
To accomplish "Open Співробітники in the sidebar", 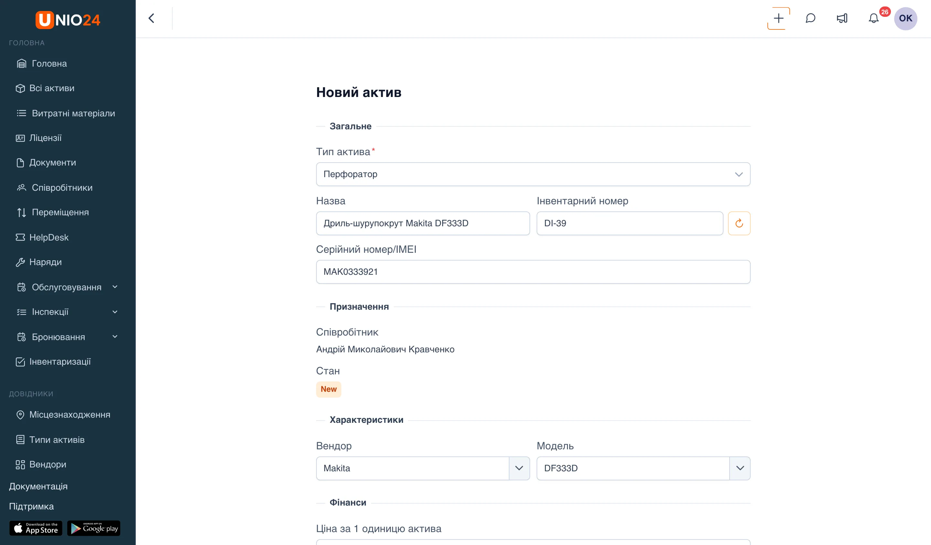I will (55, 188).
